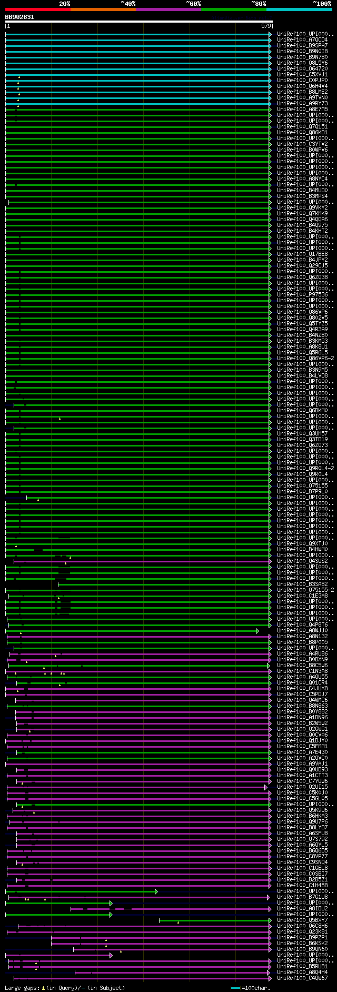This screenshot has width=337, height=992.
Task: Open UniRef100_Q86VP6 hit
Action: (302, 312)
